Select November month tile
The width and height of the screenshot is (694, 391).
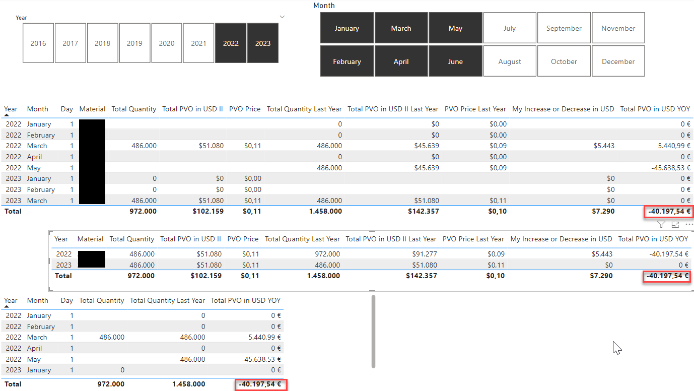click(618, 28)
